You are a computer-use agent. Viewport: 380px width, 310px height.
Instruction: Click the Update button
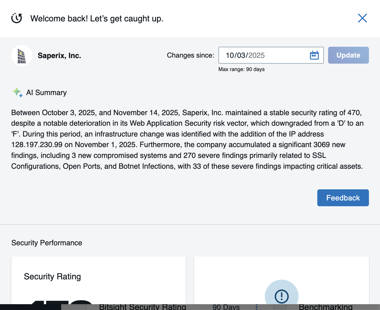tap(348, 55)
